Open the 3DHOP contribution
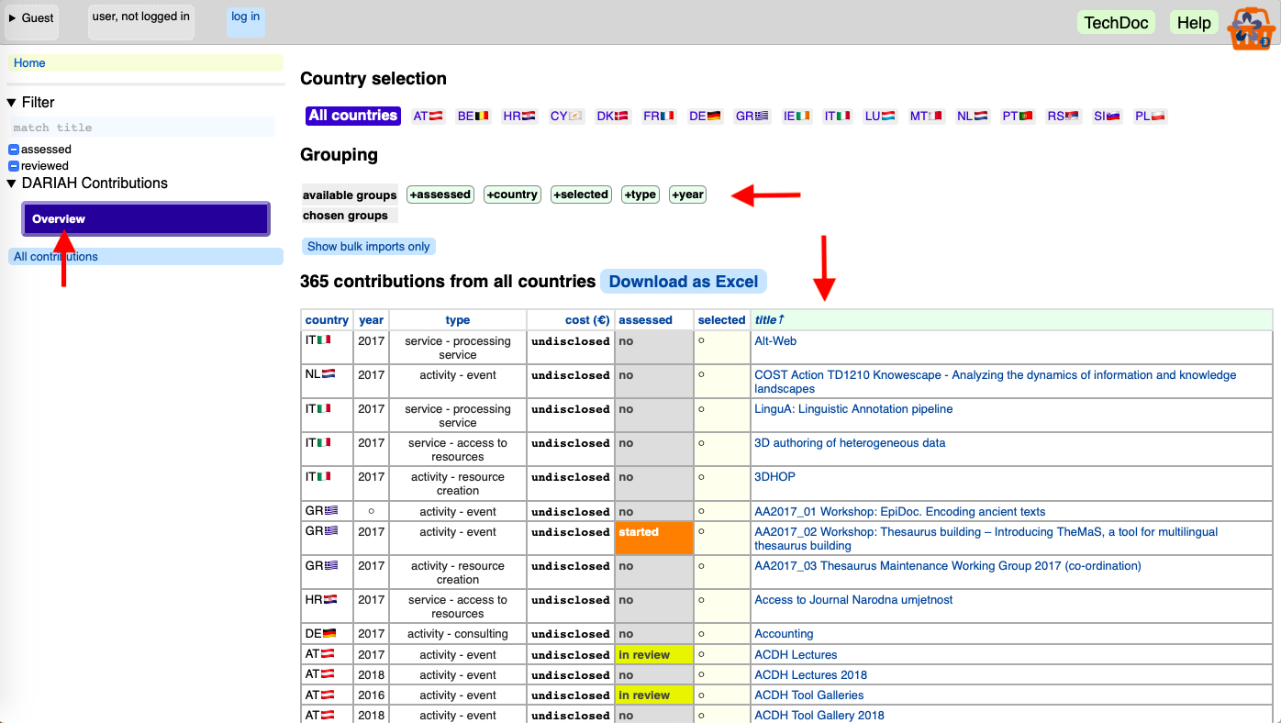Screen dimensions: 1281x723 [774, 477]
